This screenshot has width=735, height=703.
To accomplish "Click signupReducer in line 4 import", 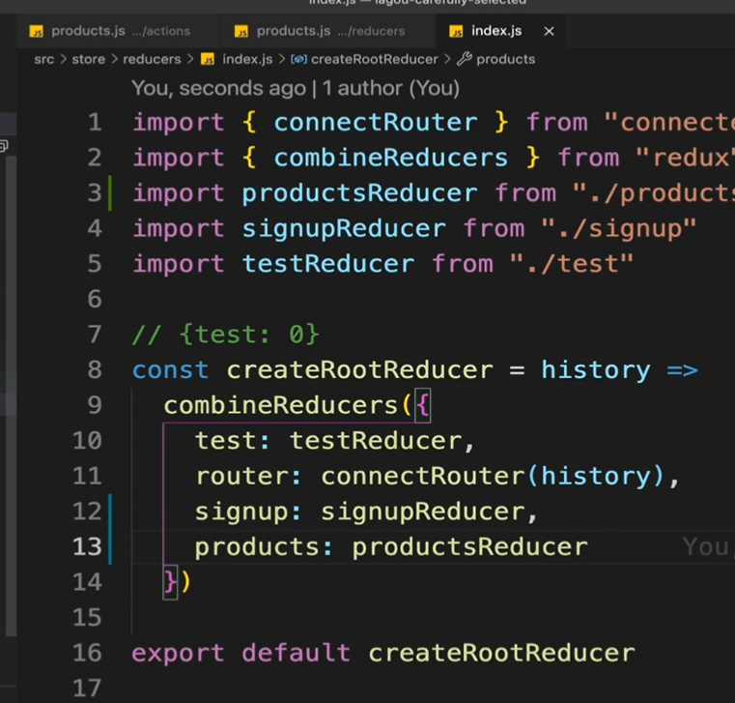I will [344, 228].
